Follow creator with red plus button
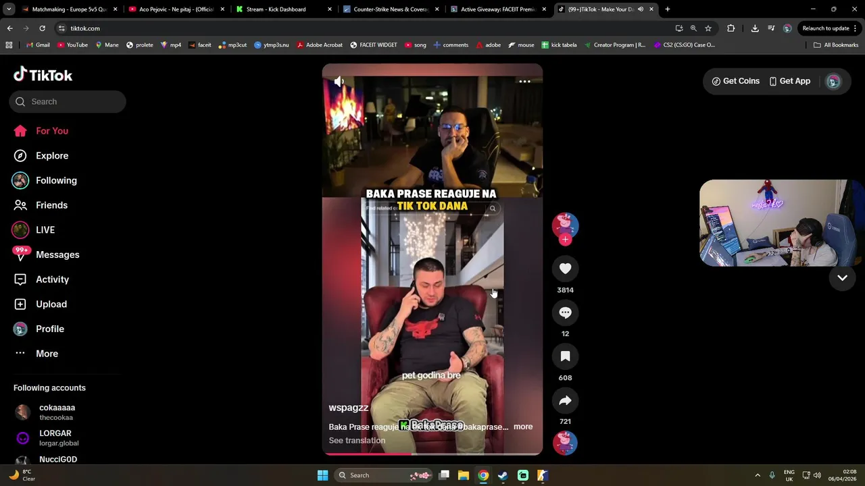The height and width of the screenshot is (486, 865). pyautogui.click(x=565, y=240)
